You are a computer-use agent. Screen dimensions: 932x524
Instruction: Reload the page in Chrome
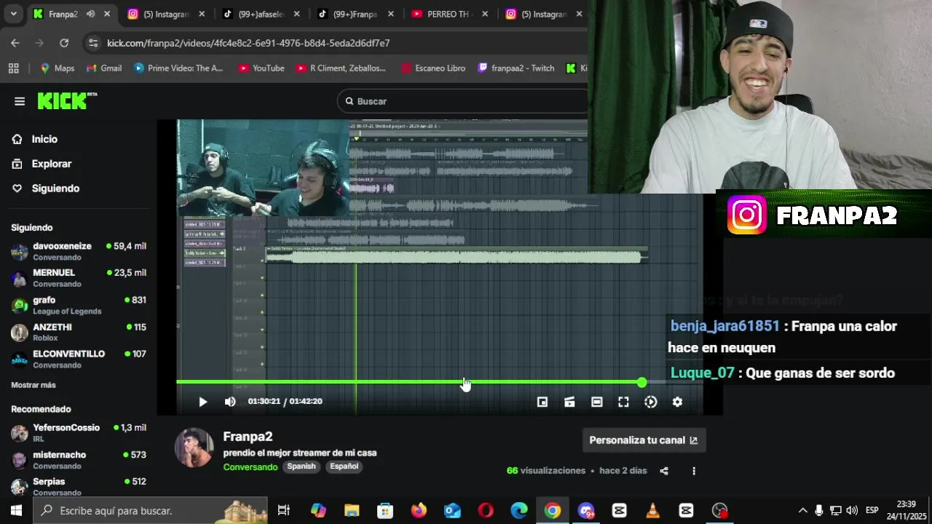pyautogui.click(x=64, y=43)
